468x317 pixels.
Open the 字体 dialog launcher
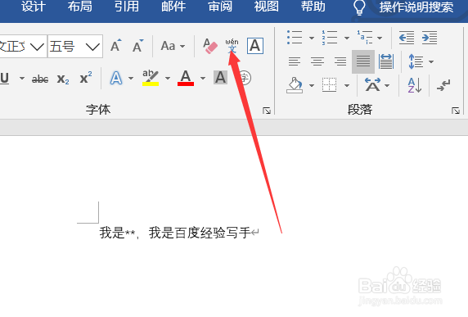click(x=267, y=111)
